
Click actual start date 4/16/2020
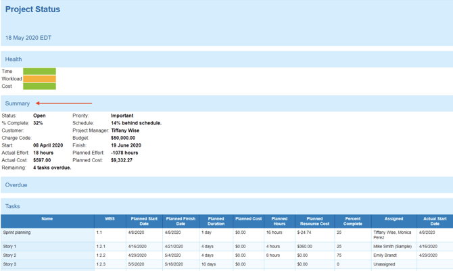pyautogui.click(x=428, y=247)
